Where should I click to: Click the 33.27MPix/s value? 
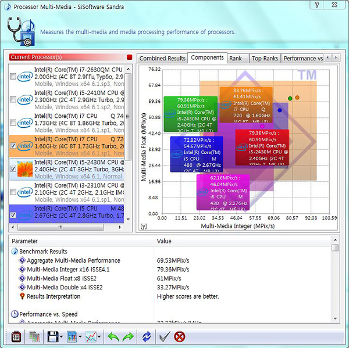173,288
